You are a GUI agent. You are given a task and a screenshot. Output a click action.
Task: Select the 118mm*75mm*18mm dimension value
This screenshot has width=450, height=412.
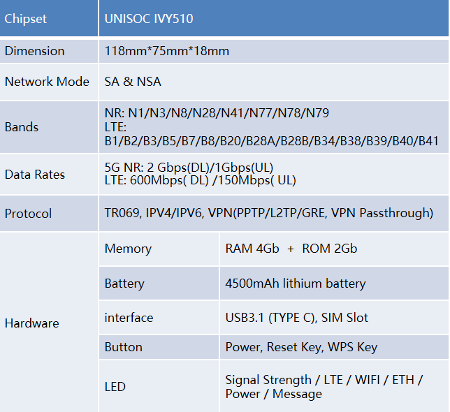tap(167, 51)
